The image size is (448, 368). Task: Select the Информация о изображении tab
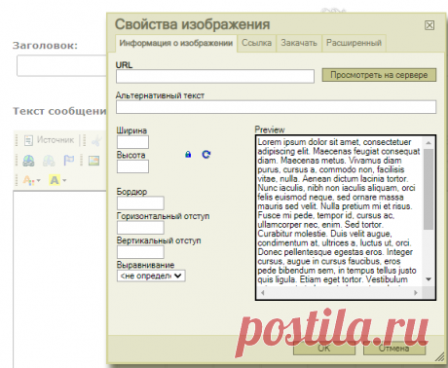tap(176, 43)
